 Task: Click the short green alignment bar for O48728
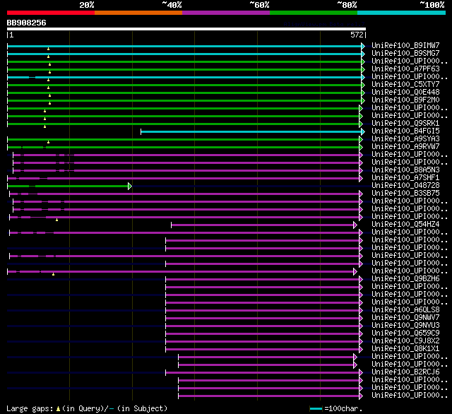point(68,187)
